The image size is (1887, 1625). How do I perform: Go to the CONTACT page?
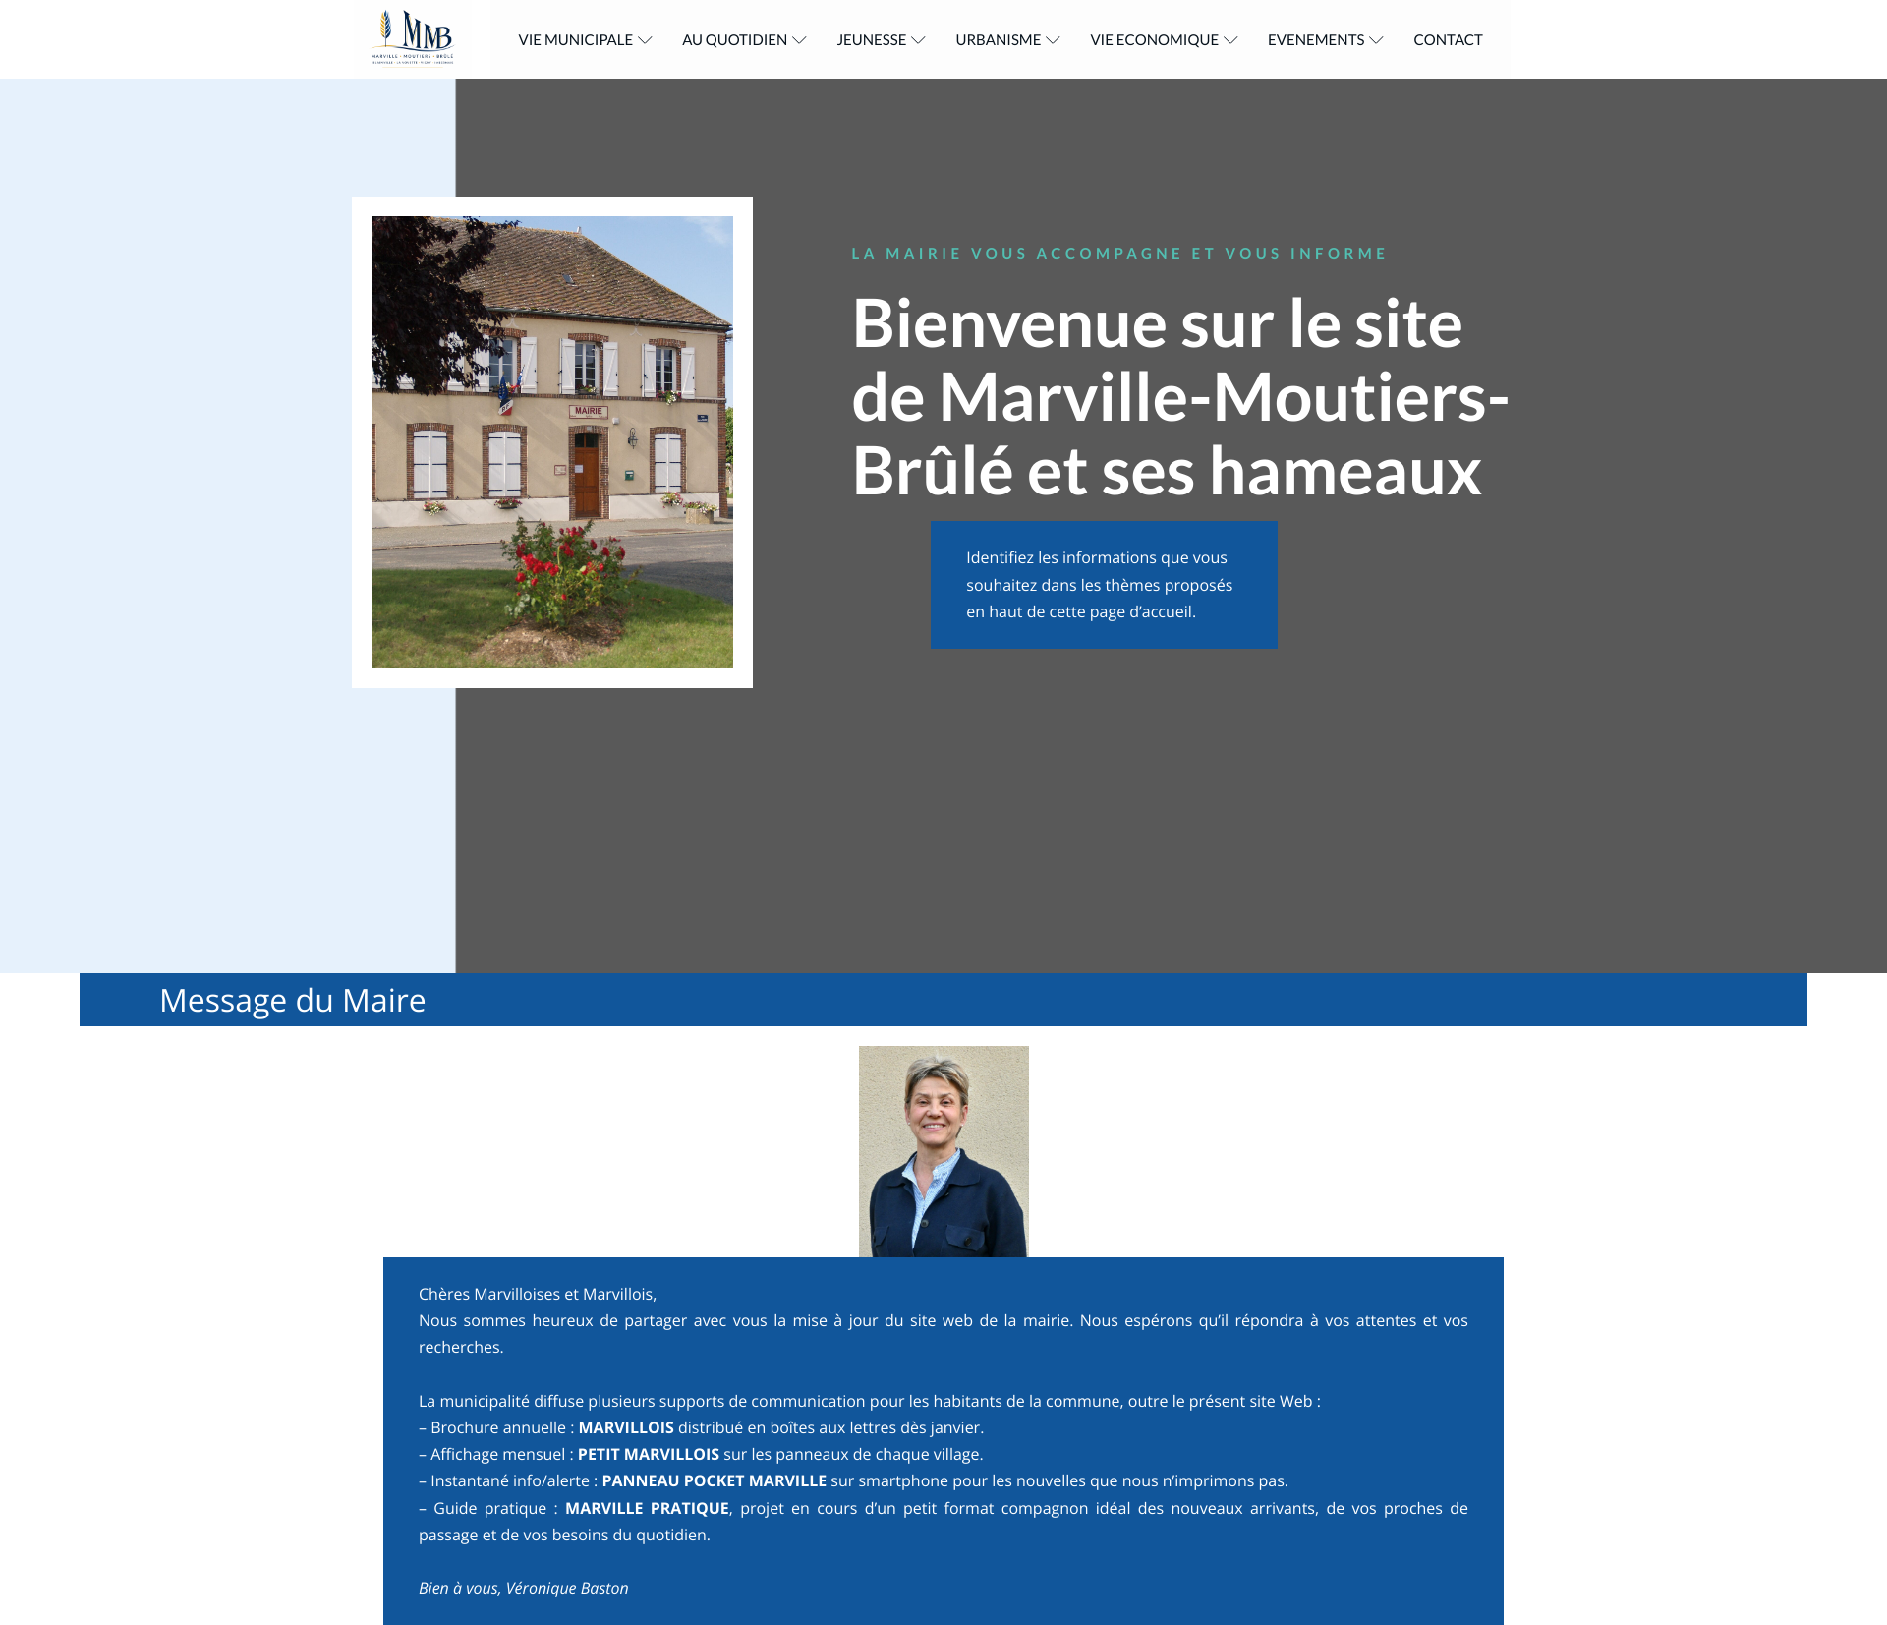(x=1448, y=39)
